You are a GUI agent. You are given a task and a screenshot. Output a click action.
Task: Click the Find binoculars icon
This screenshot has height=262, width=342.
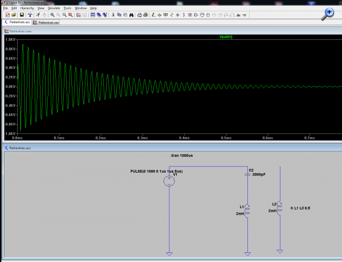(131, 15)
